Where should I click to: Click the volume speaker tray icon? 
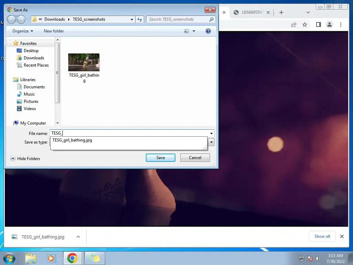click(x=318, y=258)
